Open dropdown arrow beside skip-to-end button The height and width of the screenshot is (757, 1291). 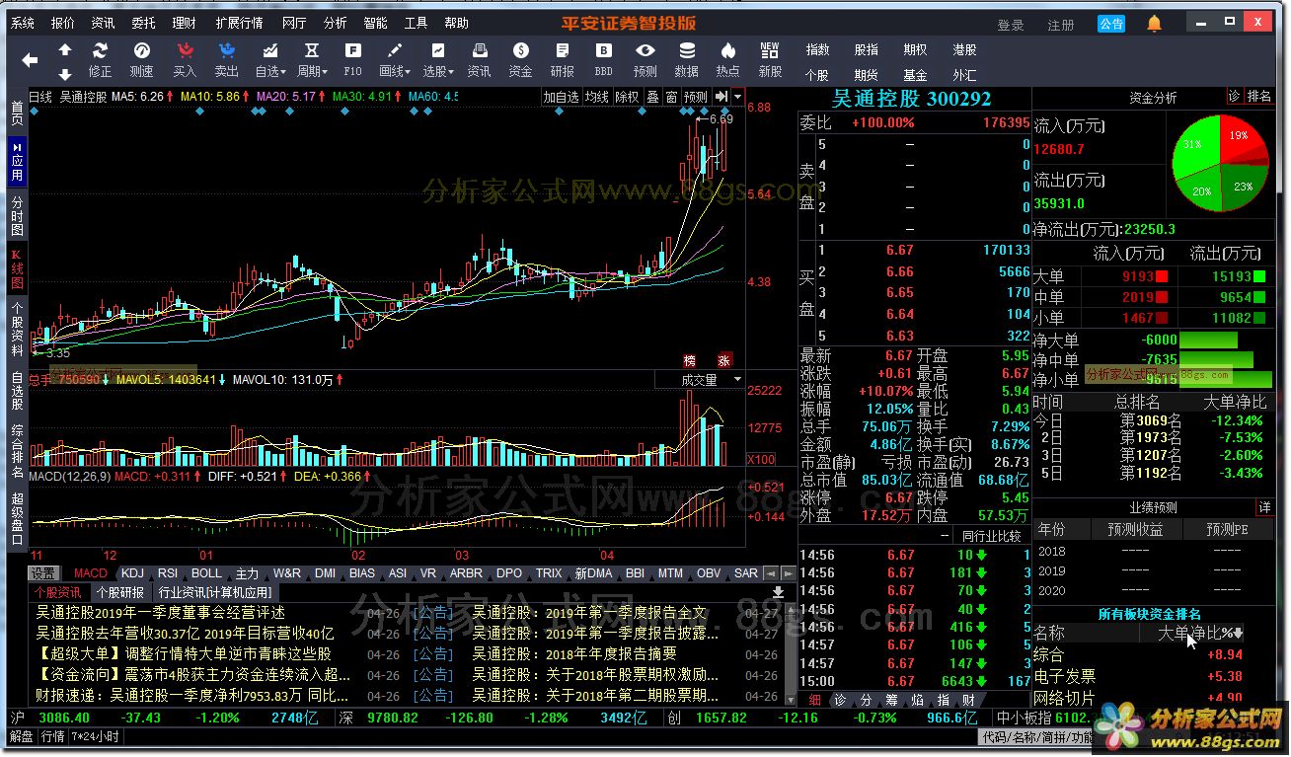click(x=737, y=97)
